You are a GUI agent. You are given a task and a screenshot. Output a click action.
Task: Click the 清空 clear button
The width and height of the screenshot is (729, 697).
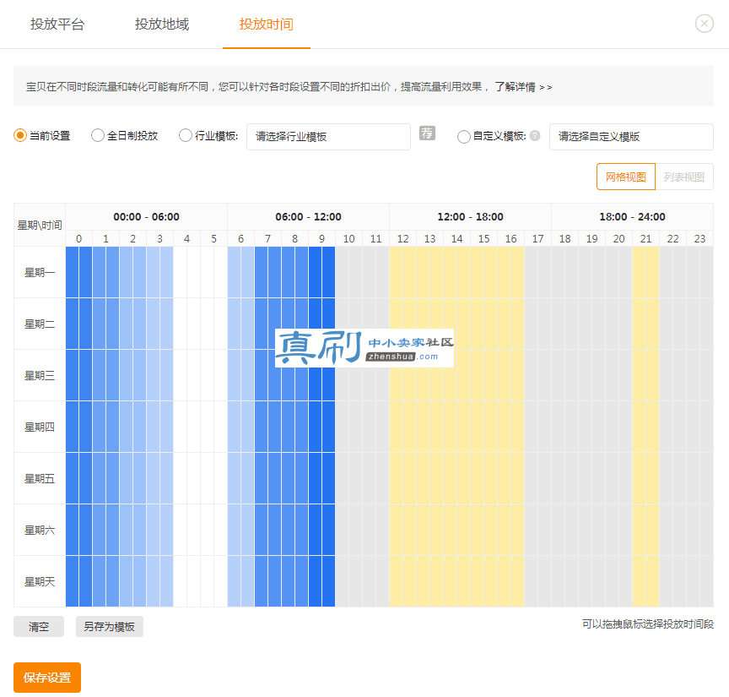click(39, 627)
